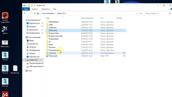Open the Пресс30дн desktop thumbnail

[5, 44]
